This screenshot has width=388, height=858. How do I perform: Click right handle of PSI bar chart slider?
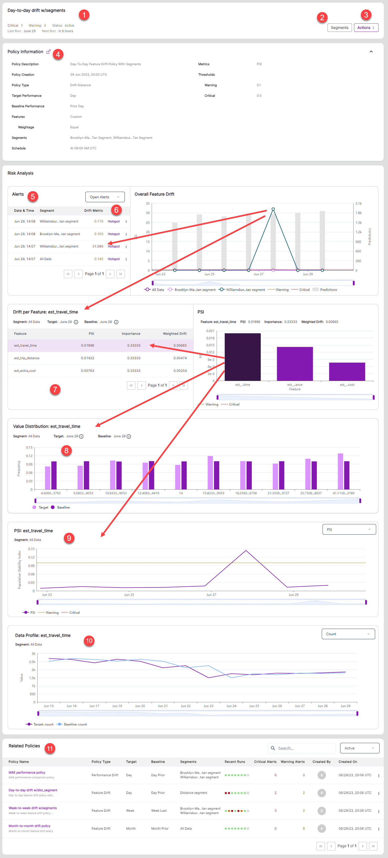(x=374, y=397)
